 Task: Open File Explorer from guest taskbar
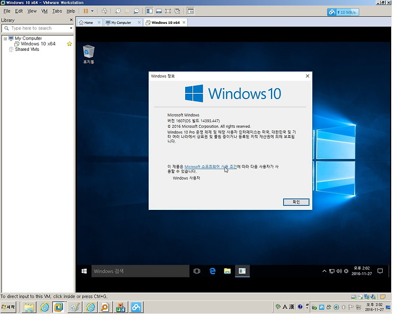point(227,271)
